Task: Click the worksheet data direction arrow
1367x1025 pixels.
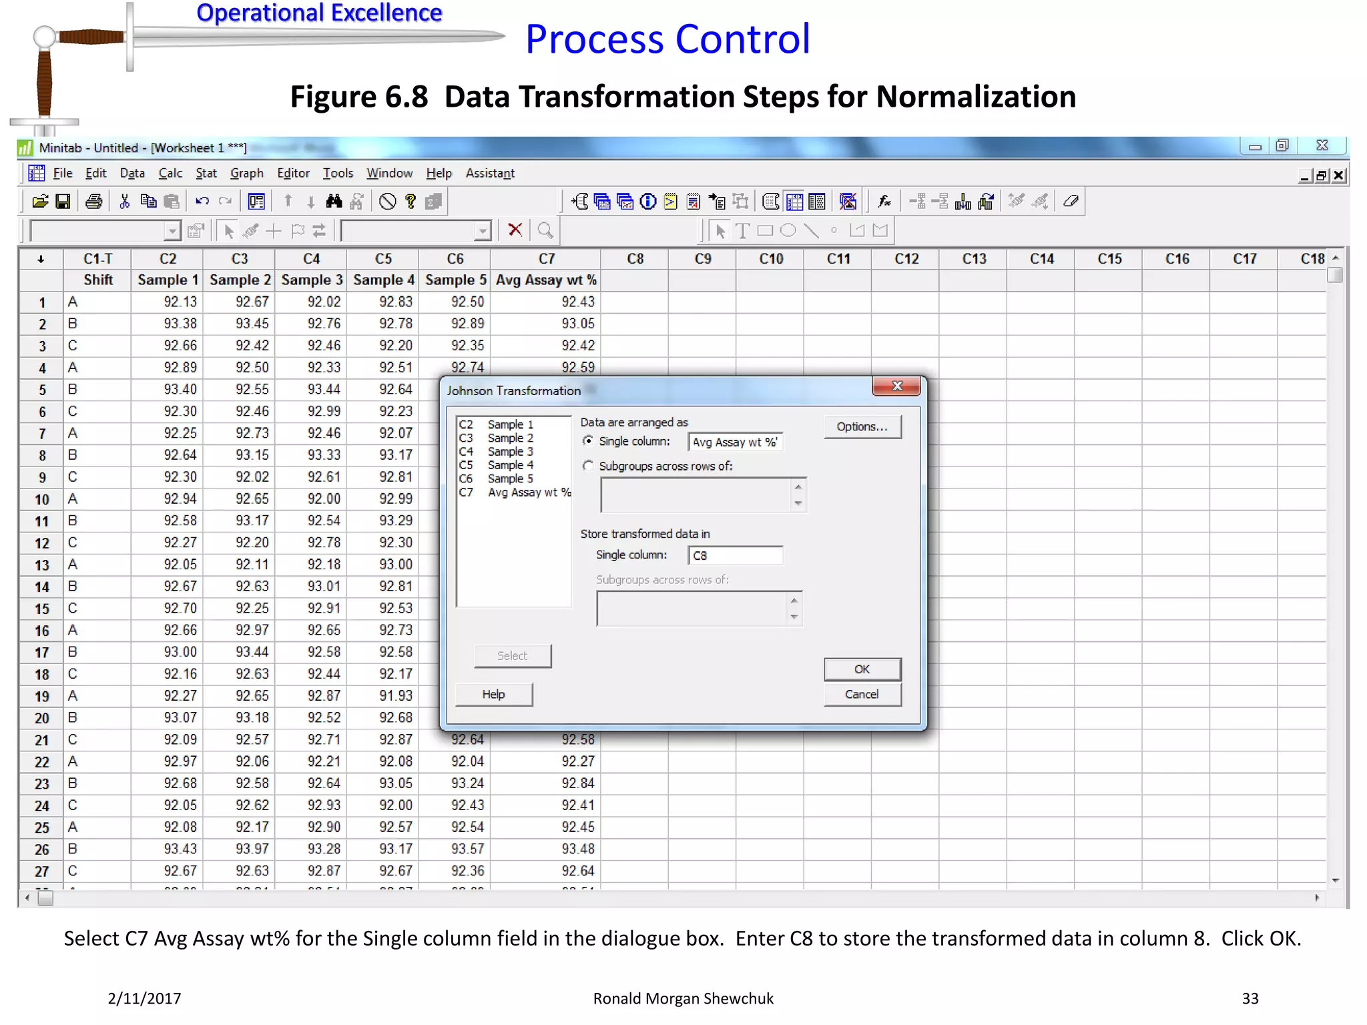Action: pyautogui.click(x=41, y=259)
